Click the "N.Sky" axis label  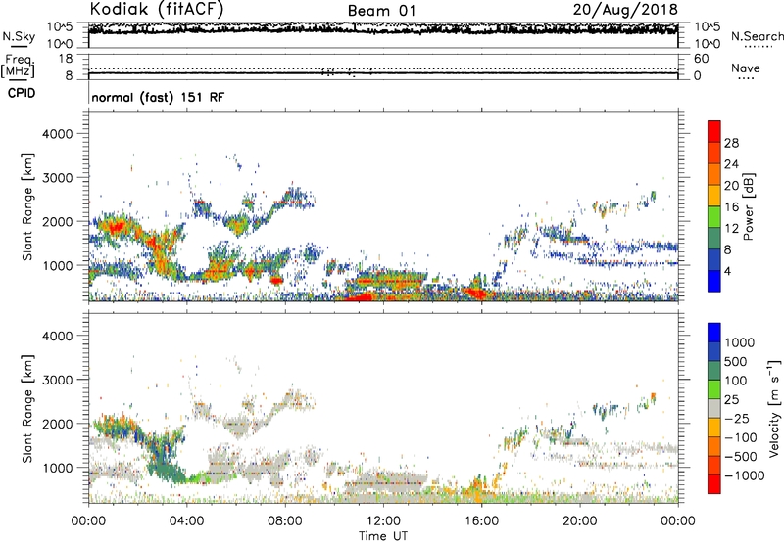pyautogui.click(x=19, y=36)
